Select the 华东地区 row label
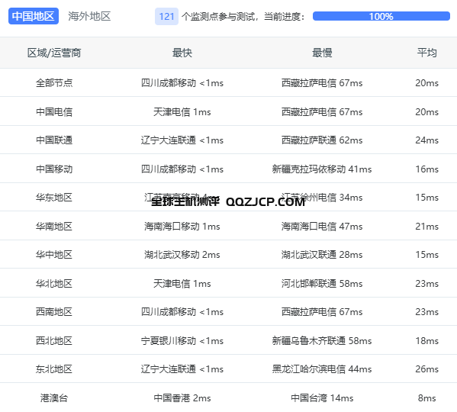457x412 pixels. [x=54, y=198]
